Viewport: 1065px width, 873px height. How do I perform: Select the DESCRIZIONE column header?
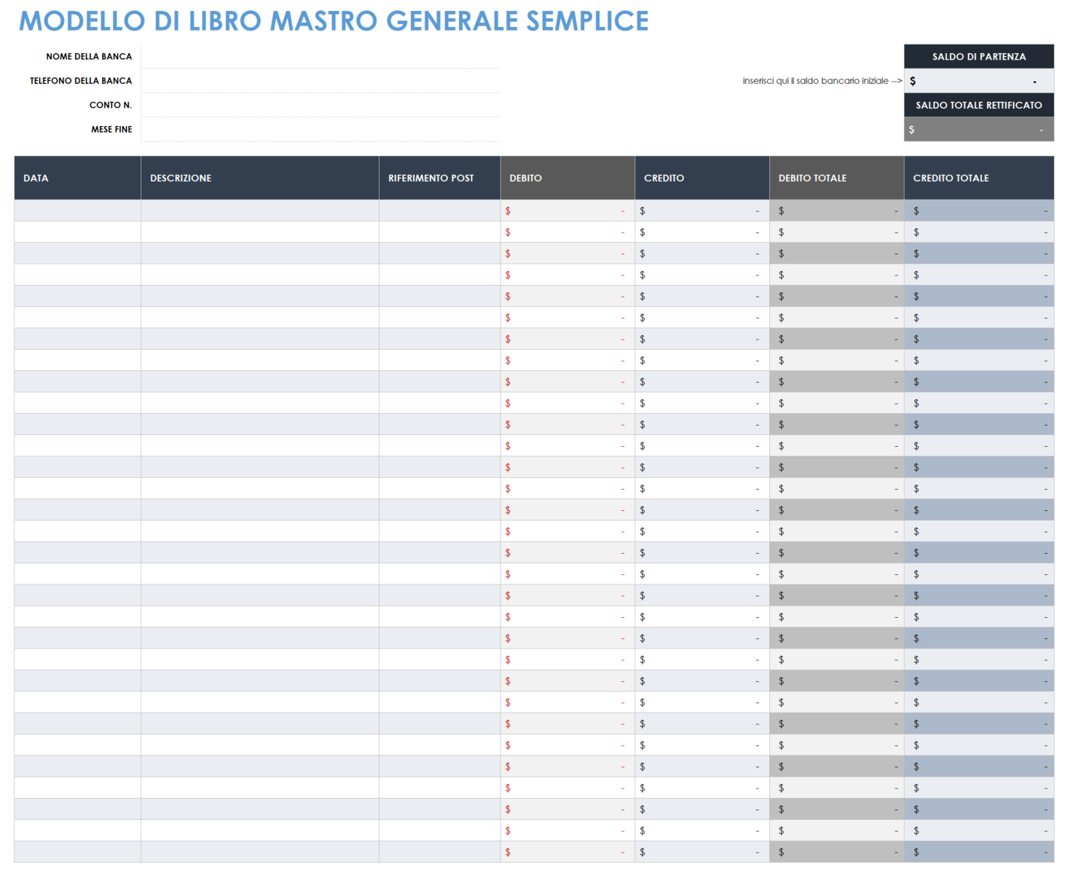point(260,178)
